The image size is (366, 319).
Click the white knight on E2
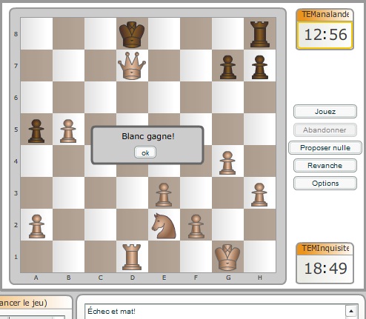pyautogui.click(x=164, y=226)
